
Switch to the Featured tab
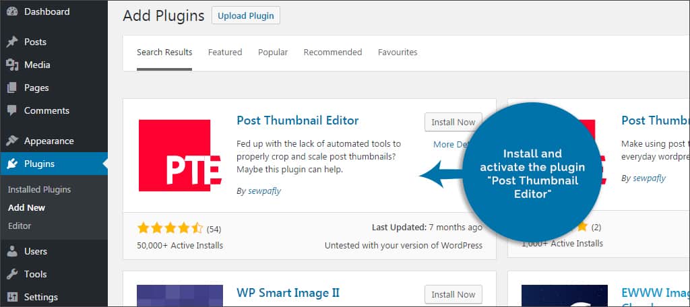point(225,52)
